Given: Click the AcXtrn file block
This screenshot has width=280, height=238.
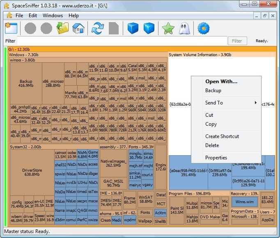Looking at the screenshot, I should tap(161, 213).
